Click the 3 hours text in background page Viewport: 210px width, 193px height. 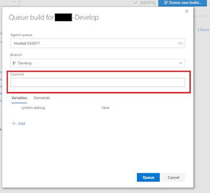pos(203,30)
